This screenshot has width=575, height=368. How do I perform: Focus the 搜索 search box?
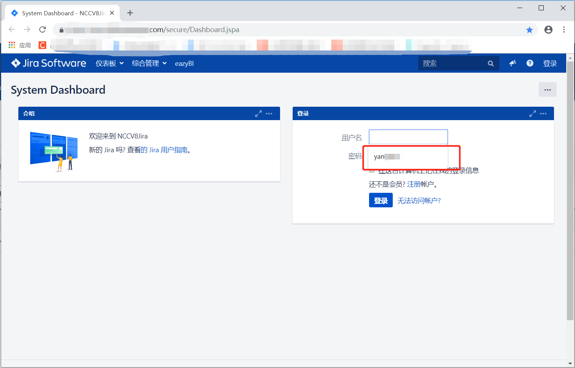(x=458, y=64)
